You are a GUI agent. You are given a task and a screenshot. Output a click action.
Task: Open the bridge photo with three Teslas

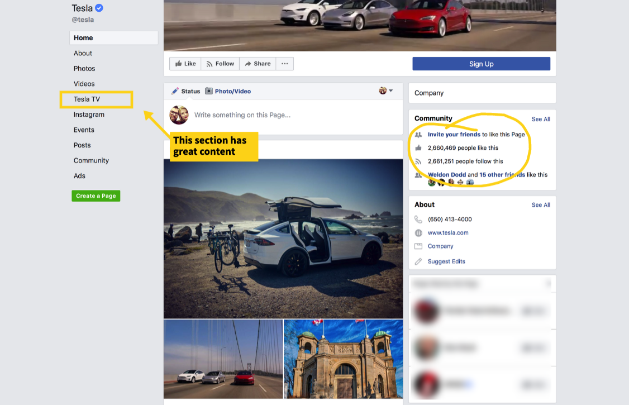pyautogui.click(x=223, y=359)
